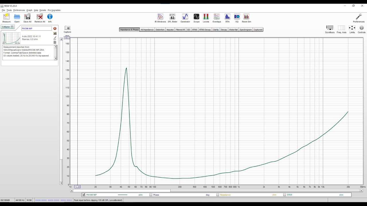Capture the graph with camera icon
This screenshot has width=367, height=206.
pos(67,28)
